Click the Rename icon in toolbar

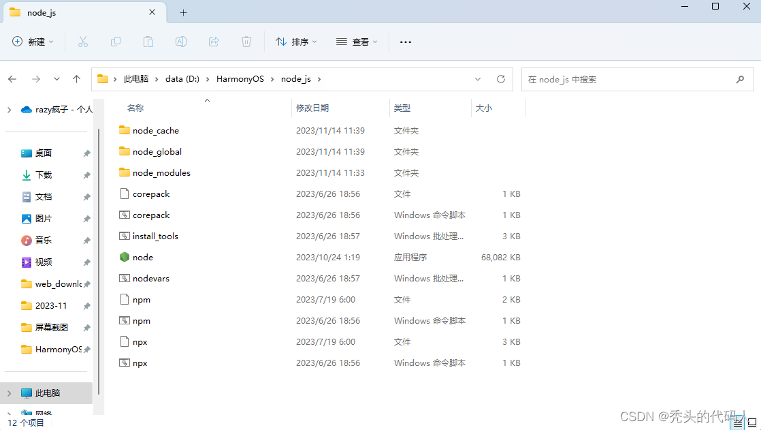tap(180, 42)
